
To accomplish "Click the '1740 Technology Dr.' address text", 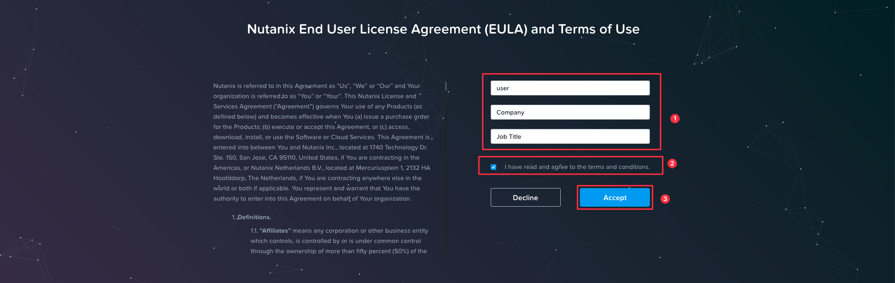I will [398, 148].
